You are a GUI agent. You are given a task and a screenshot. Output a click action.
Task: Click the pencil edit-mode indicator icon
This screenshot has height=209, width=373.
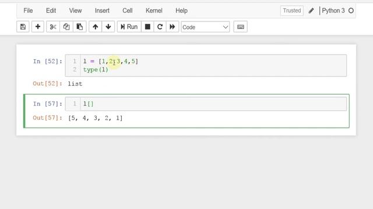311,10
